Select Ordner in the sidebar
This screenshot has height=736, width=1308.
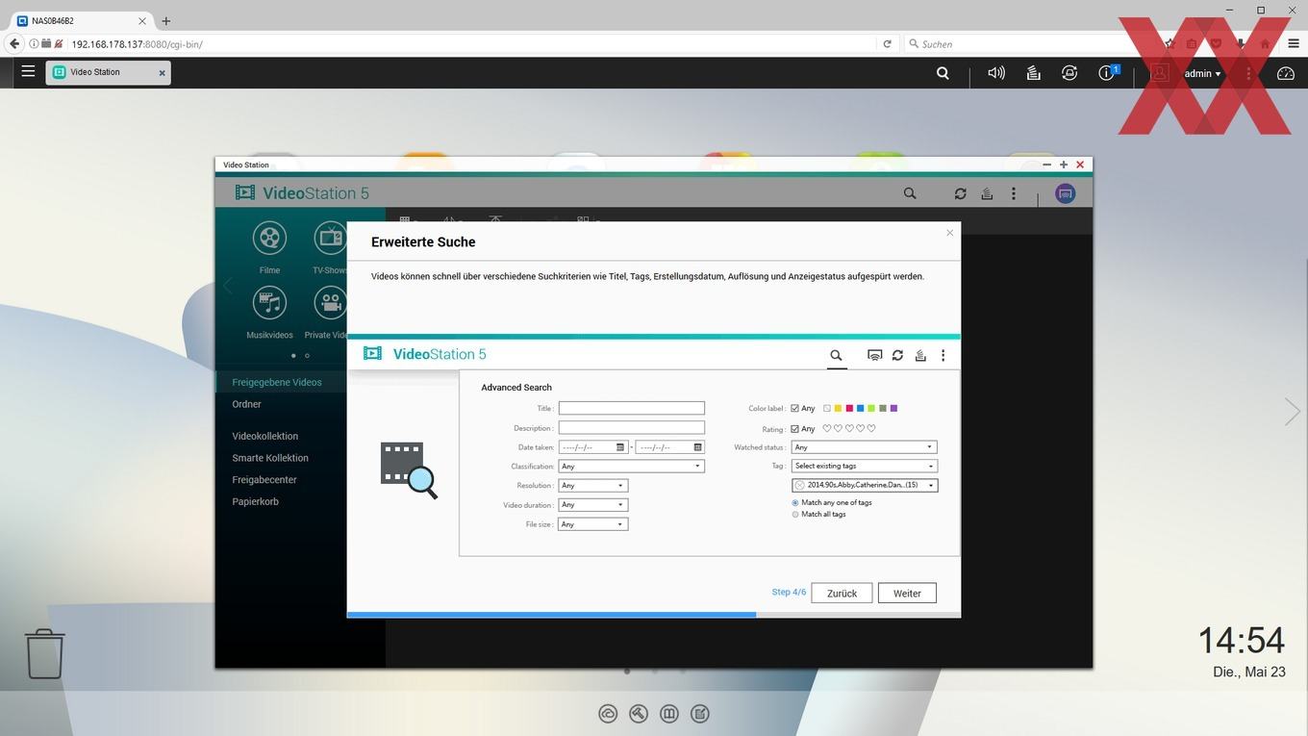(246, 404)
